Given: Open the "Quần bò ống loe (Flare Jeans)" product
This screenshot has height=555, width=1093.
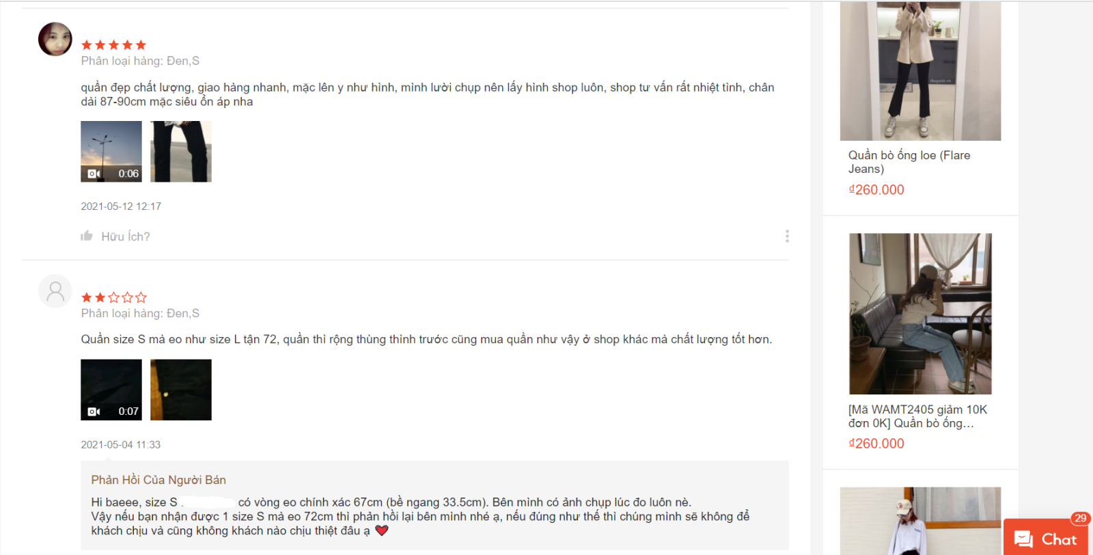Looking at the screenshot, I should (909, 162).
